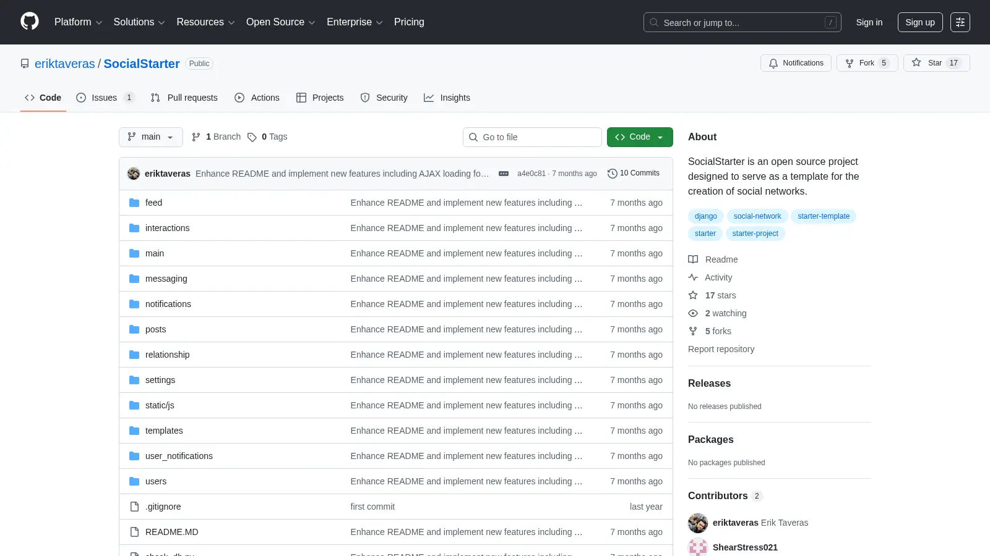Viewport: 990px width, 556px height.
Task: Click the messaging folder icon
Action: [x=134, y=279]
